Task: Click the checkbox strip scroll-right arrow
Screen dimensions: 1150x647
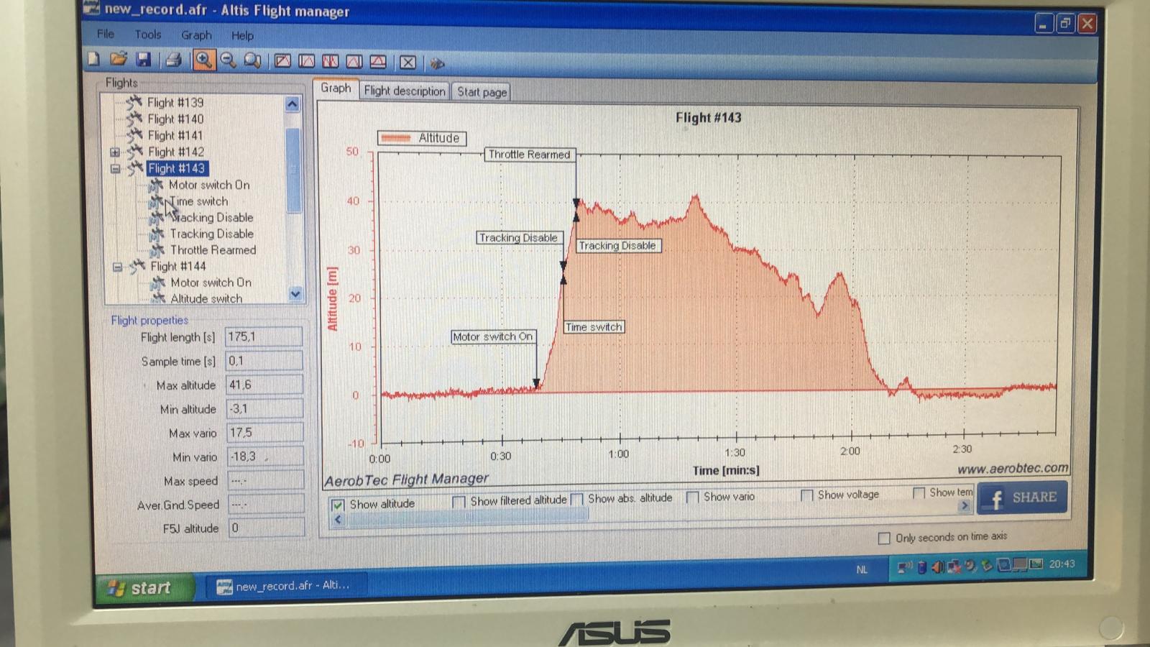Action: point(965,506)
